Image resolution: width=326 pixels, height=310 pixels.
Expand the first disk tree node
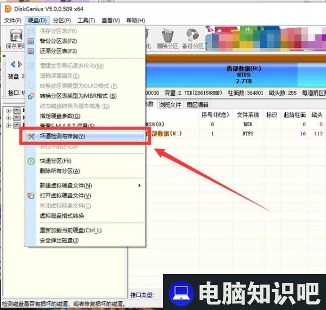(8, 111)
